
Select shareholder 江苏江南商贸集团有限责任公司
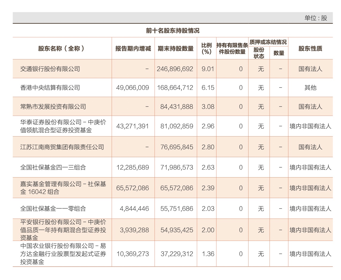62,147
